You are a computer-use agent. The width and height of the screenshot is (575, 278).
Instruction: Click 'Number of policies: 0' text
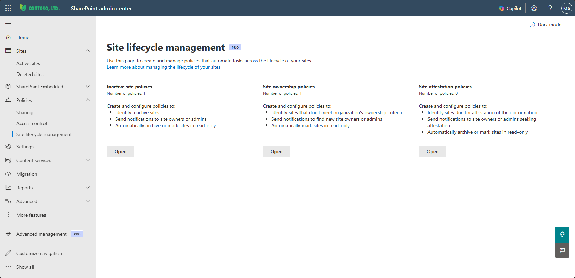coord(438,93)
